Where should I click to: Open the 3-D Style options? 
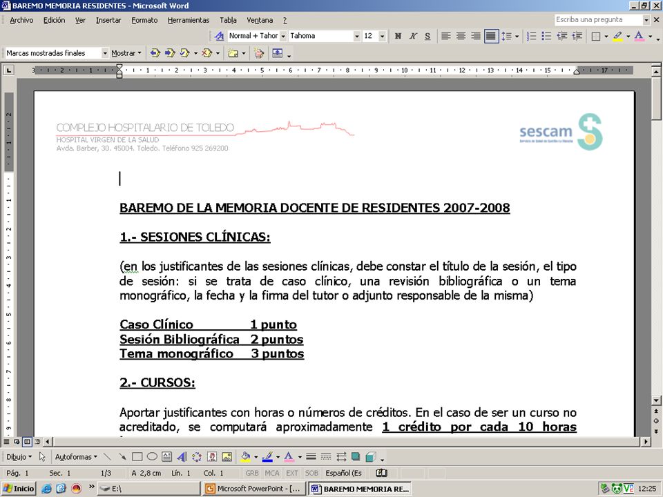point(371,457)
